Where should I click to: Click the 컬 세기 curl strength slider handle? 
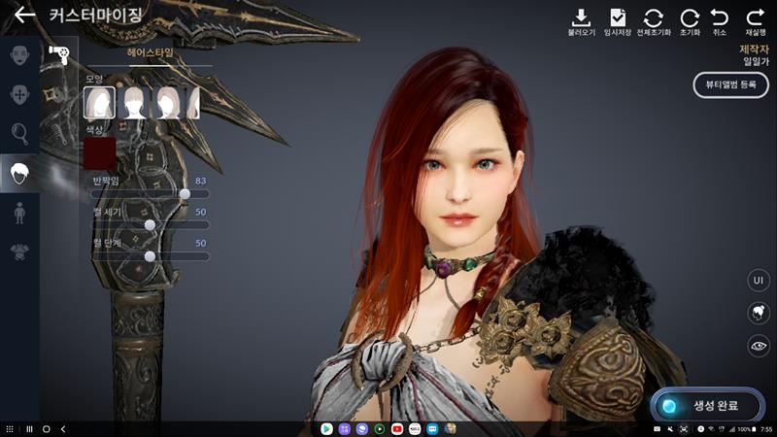pos(150,225)
